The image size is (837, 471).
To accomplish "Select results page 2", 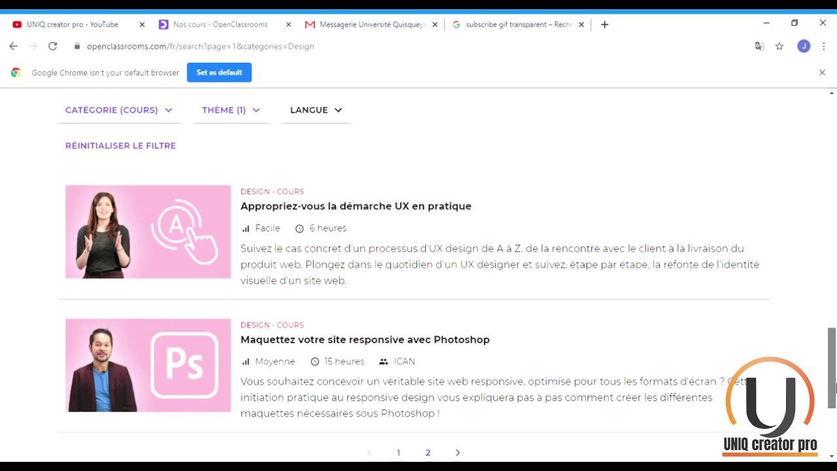I will coord(428,453).
